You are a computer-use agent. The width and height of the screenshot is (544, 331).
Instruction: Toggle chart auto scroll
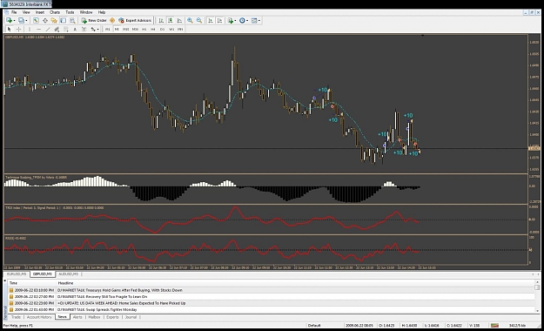[211, 21]
